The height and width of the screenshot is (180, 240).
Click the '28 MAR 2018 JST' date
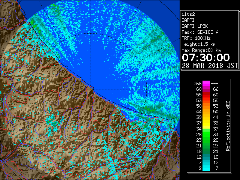click(210, 66)
